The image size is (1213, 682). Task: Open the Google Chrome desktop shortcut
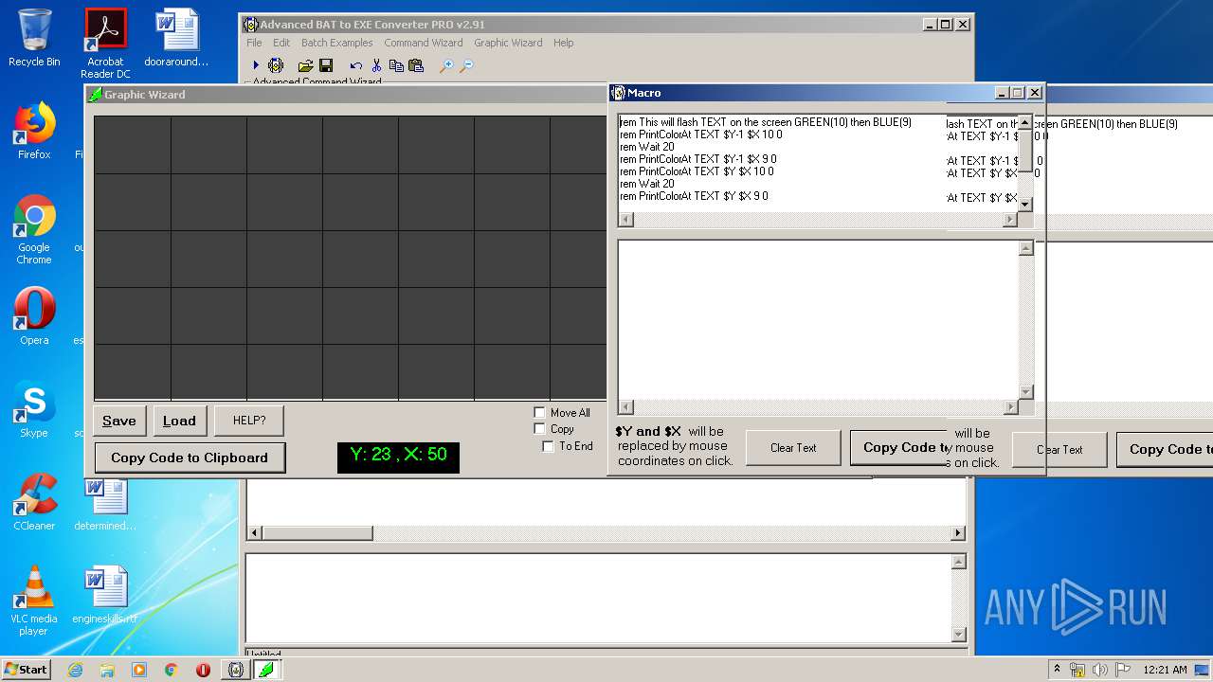[x=34, y=229]
